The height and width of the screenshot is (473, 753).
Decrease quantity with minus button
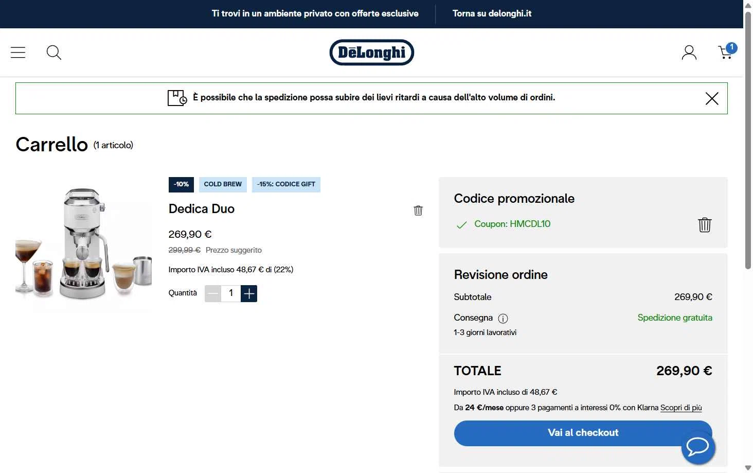coord(213,293)
